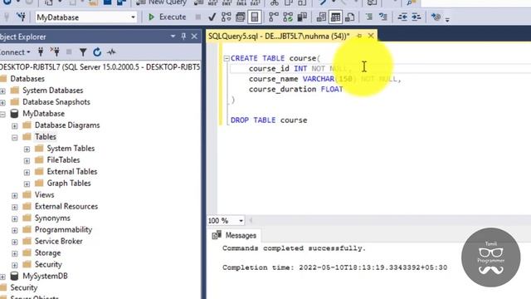Image resolution: width=531 pixels, height=299 pixels.
Task: Expand the Views node
Action: [x=15, y=196]
